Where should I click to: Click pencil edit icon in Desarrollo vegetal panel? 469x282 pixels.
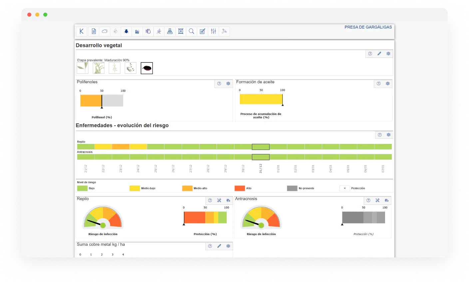(379, 54)
